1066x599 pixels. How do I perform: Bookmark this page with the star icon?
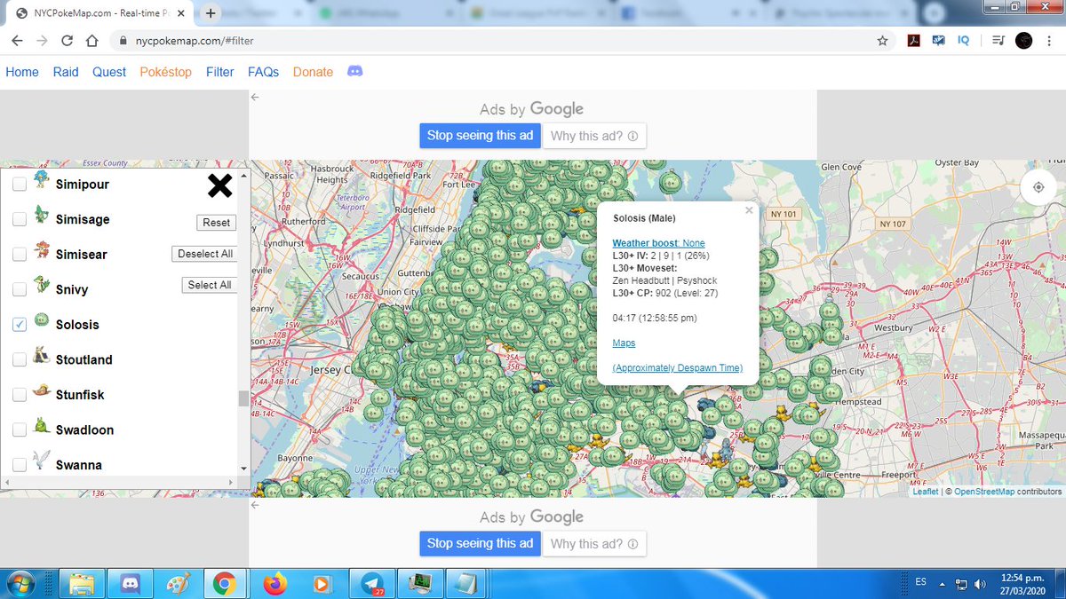882,41
